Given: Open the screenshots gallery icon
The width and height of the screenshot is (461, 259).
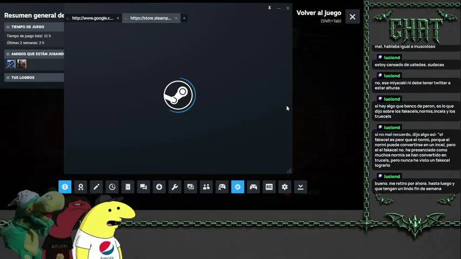Looking at the screenshot, I should tap(191, 187).
